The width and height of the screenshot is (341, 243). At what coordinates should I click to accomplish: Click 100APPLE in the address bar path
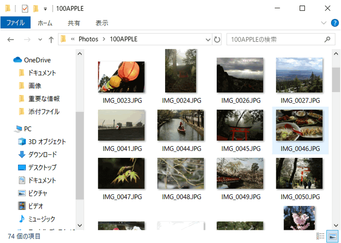(x=124, y=39)
